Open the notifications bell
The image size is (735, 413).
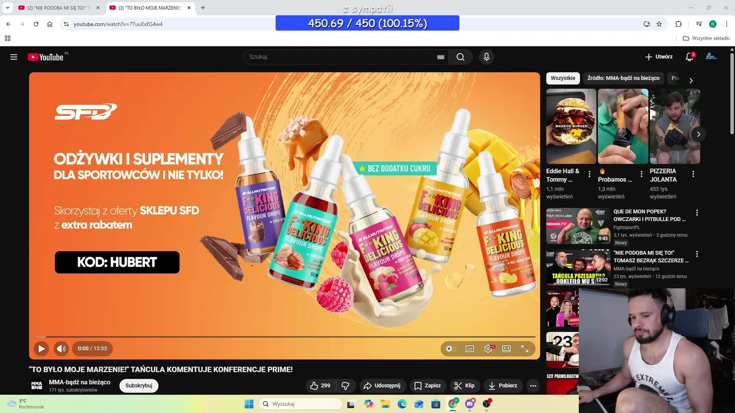pos(690,57)
